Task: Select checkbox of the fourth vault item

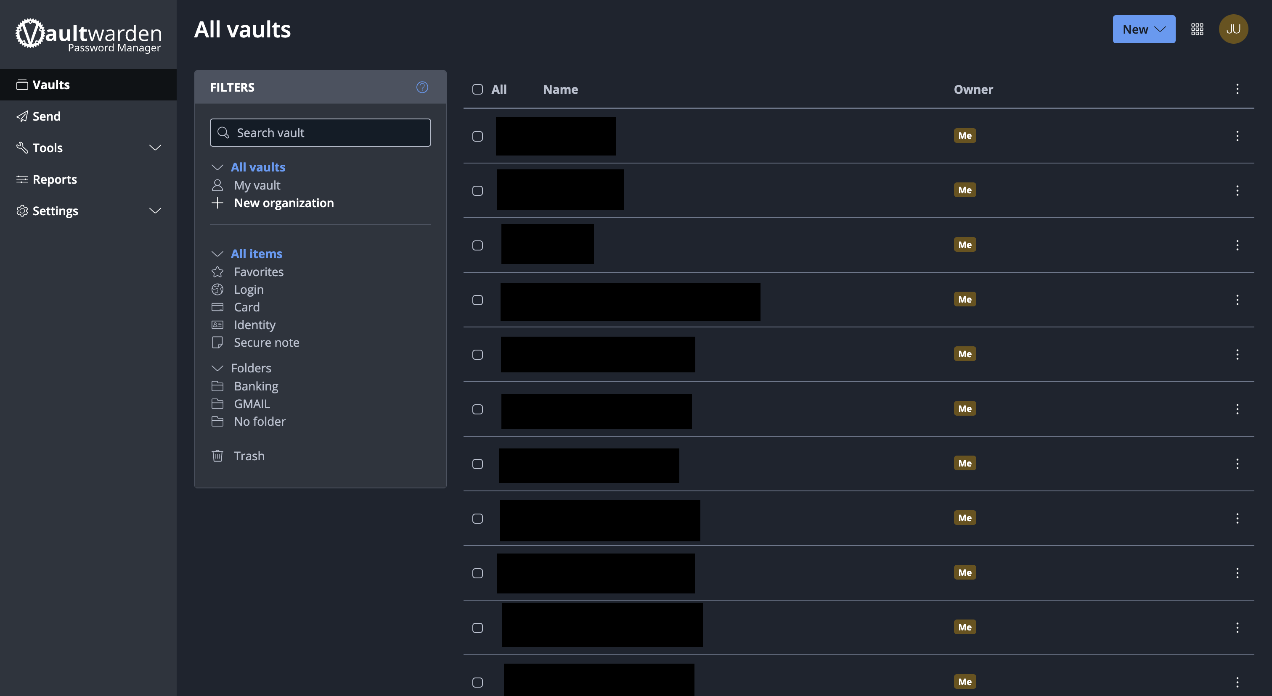Action: (477, 300)
